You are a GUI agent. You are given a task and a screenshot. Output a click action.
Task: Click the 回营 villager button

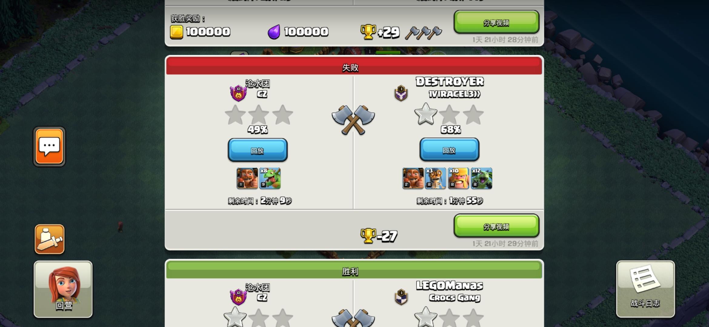63,289
